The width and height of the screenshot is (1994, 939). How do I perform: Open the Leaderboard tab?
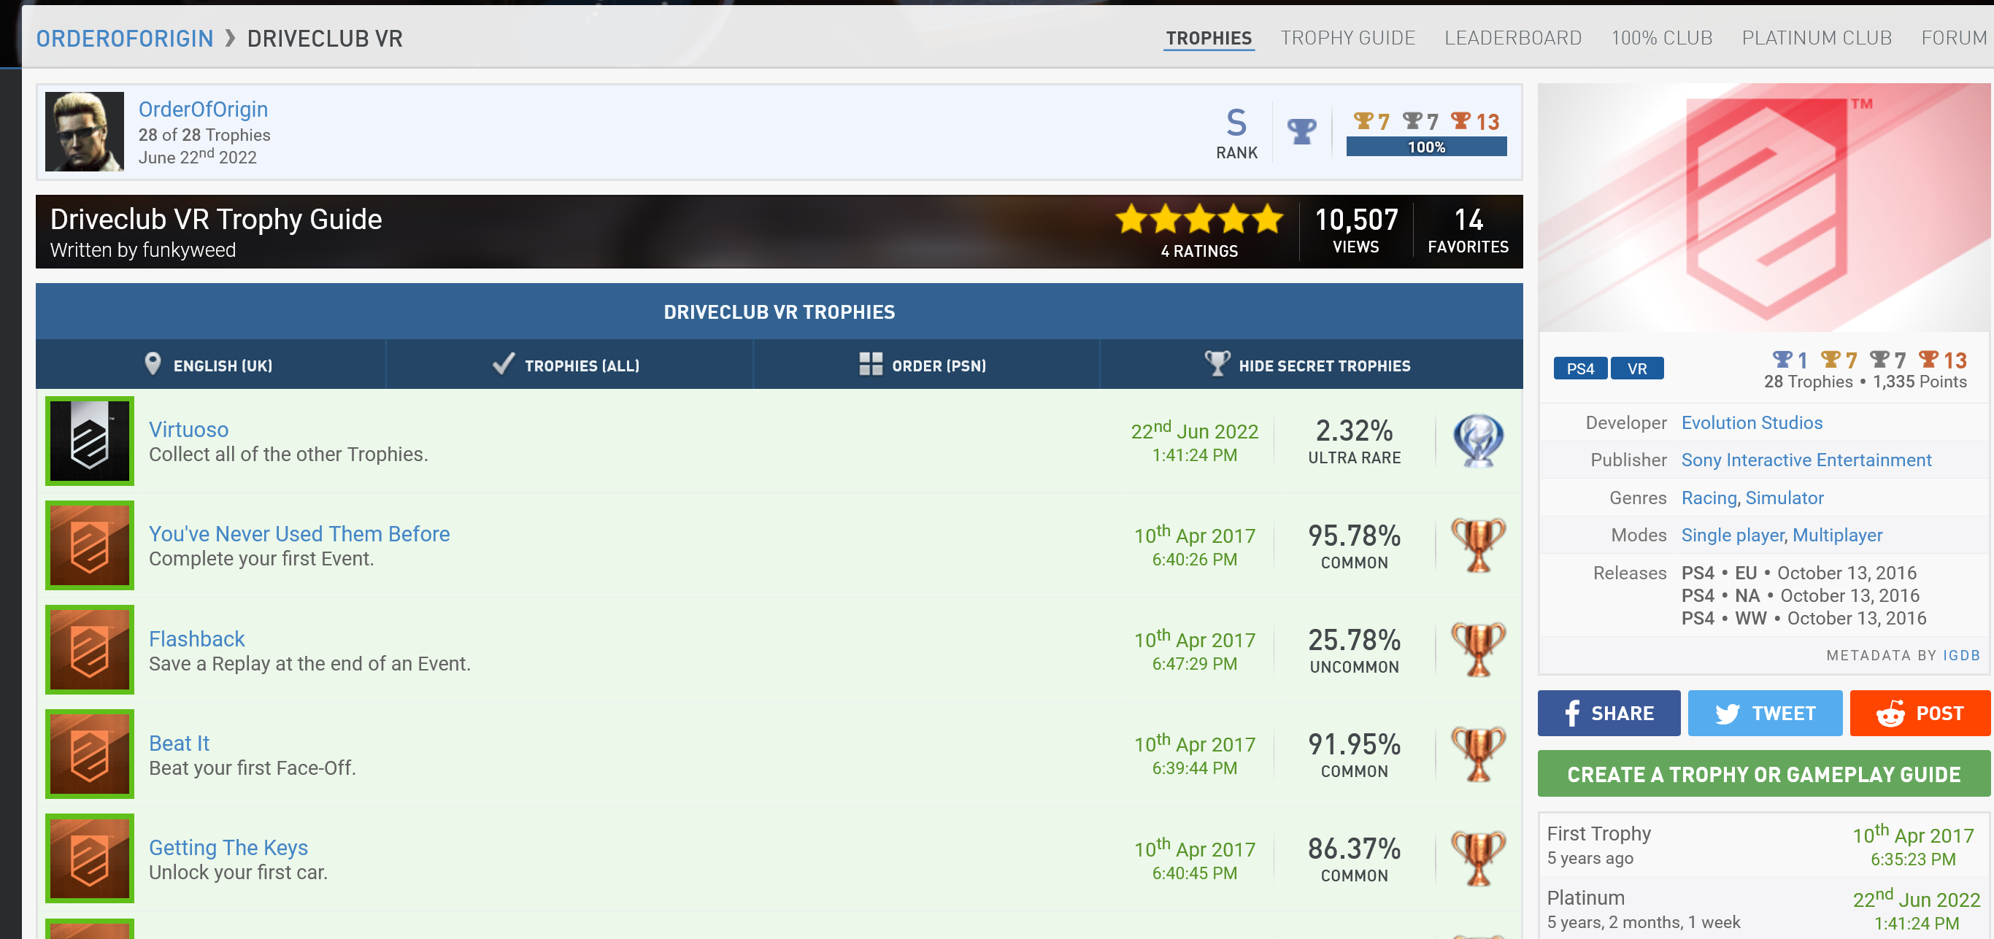pyautogui.click(x=1512, y=38)
